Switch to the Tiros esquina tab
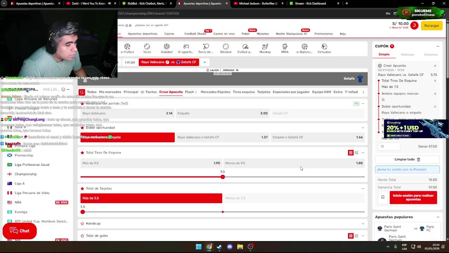Screen dimensions: 449x253 [x=243, y=92]
